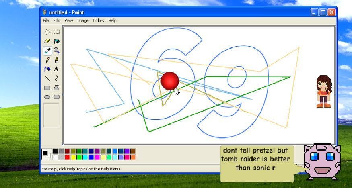
Task: Pick the violet color swatch in top row
Action: [127, 151]
